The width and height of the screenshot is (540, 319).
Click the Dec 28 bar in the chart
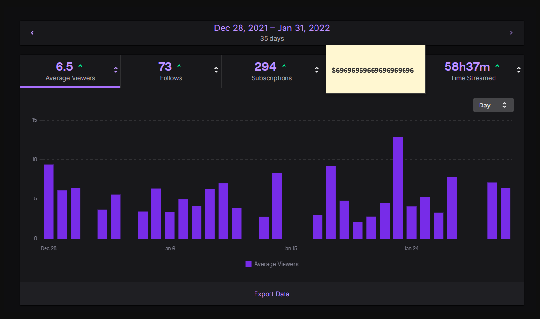[x=48, y=201]
